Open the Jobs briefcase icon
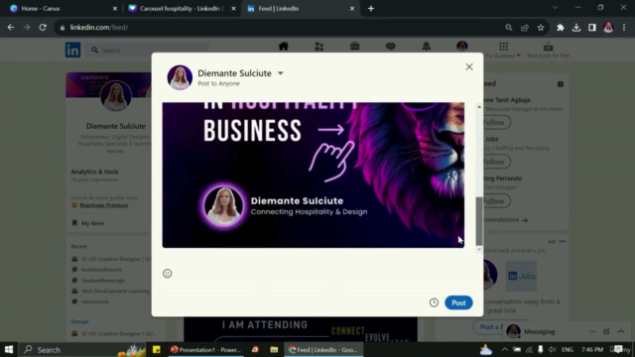This screenshot has height=357, width=635. click(355, 47)
